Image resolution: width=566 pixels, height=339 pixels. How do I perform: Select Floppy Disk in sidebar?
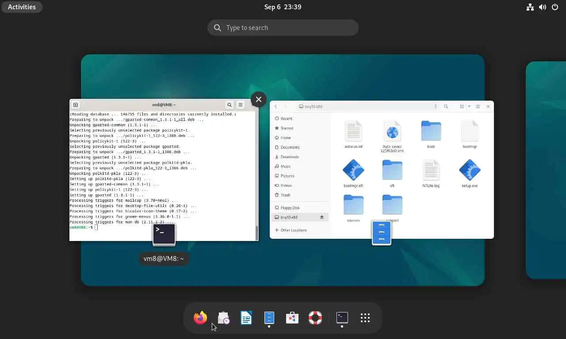(300, 208)
